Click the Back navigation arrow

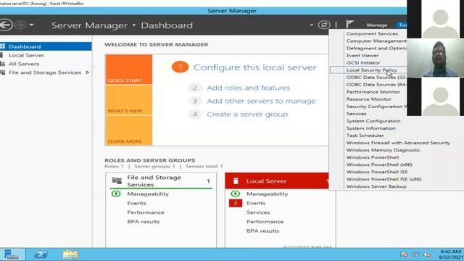tap(5, 25)
